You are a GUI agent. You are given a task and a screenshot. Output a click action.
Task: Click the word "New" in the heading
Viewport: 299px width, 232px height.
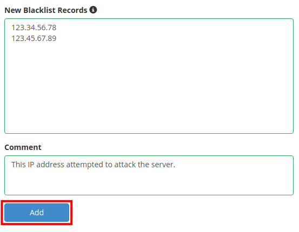[x=13, y=10]
